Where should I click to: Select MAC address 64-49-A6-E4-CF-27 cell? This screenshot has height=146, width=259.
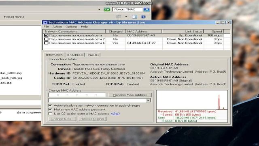(x=141, y=43)
